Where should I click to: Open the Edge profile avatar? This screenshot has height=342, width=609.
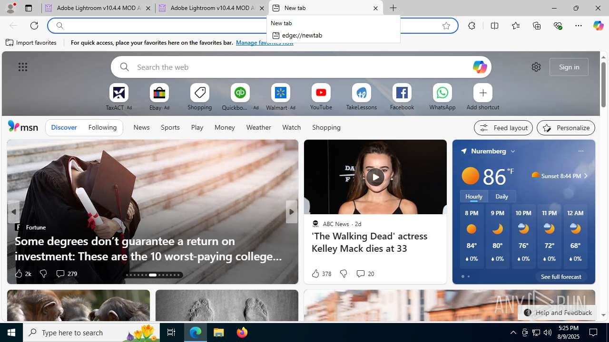tap(10, 8)
